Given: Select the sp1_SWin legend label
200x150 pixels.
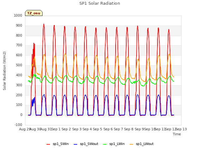Looking at the screenshot, I should coord(61,144).
